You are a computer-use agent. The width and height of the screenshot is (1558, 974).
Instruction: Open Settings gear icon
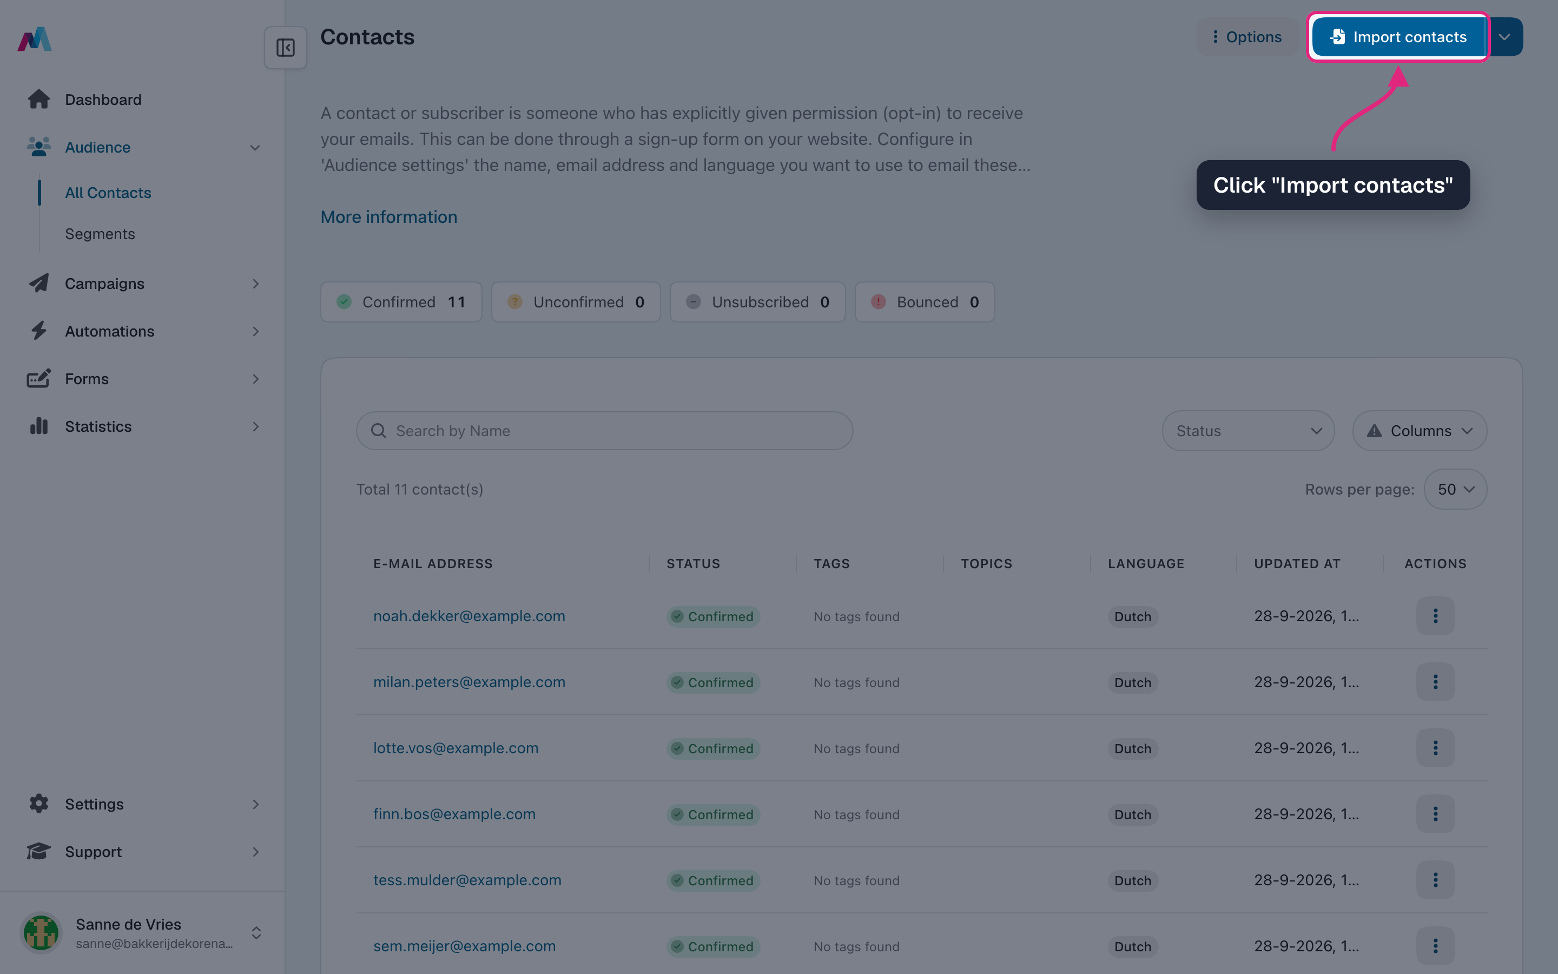click(38, 804)
